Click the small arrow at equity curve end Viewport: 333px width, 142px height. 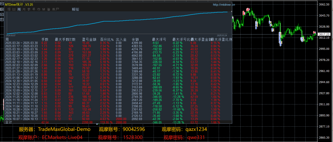232,11
